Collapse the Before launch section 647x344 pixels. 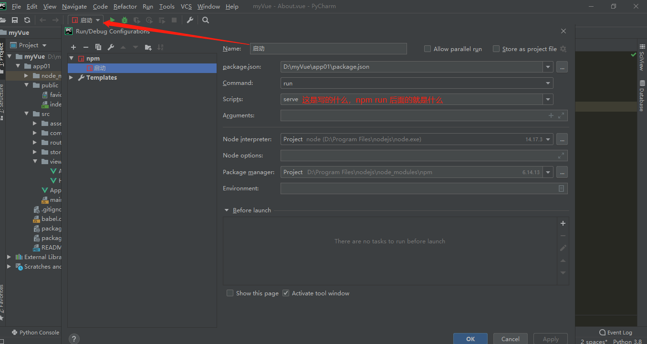[226, 210]
